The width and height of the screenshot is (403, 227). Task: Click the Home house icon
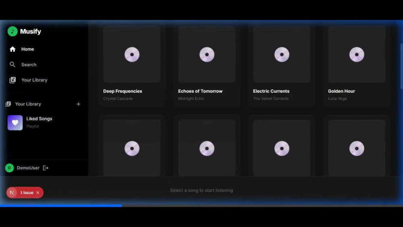12,49
